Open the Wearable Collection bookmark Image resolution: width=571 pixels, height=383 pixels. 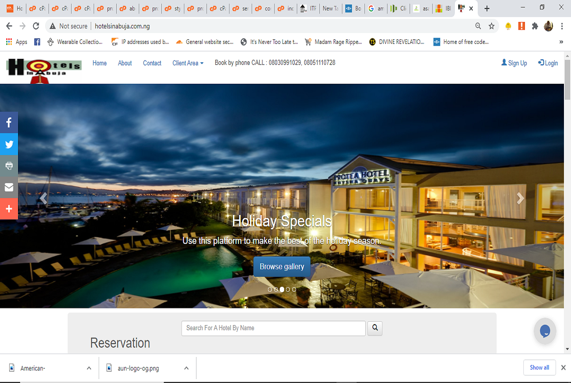point(75,42)
